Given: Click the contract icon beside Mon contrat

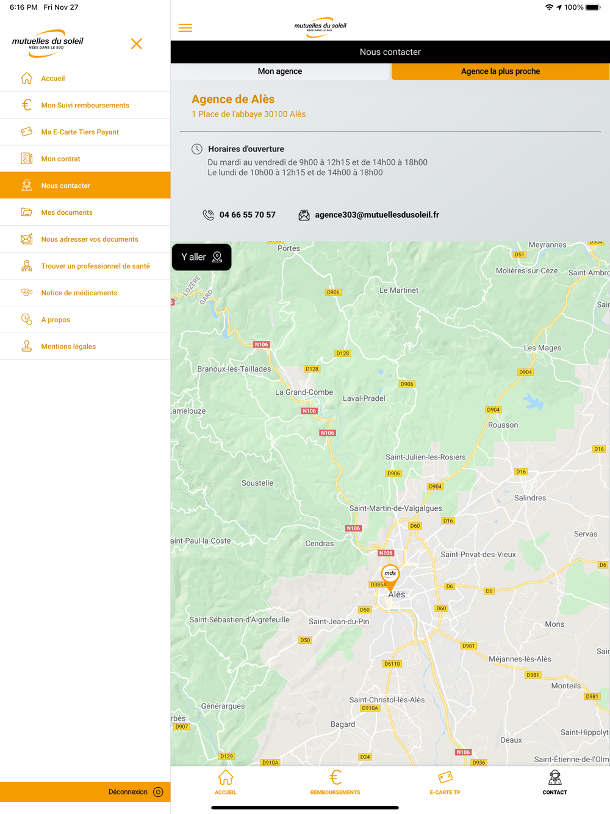Looking at the screenshot, I should pos(26,159).
